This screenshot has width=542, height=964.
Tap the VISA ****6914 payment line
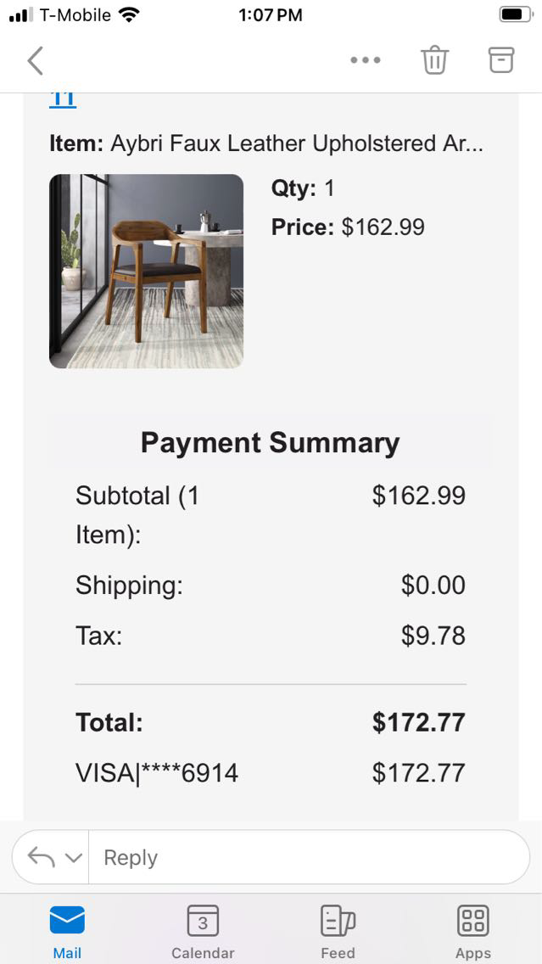click(157, 773)
